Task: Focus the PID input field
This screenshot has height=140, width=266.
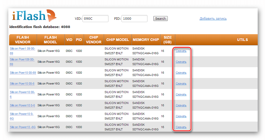Action: pyautogui.click(x=134, y=19)
